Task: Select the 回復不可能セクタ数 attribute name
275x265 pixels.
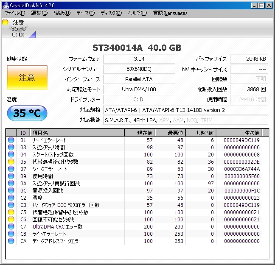Action: click(x=53, y=220)
